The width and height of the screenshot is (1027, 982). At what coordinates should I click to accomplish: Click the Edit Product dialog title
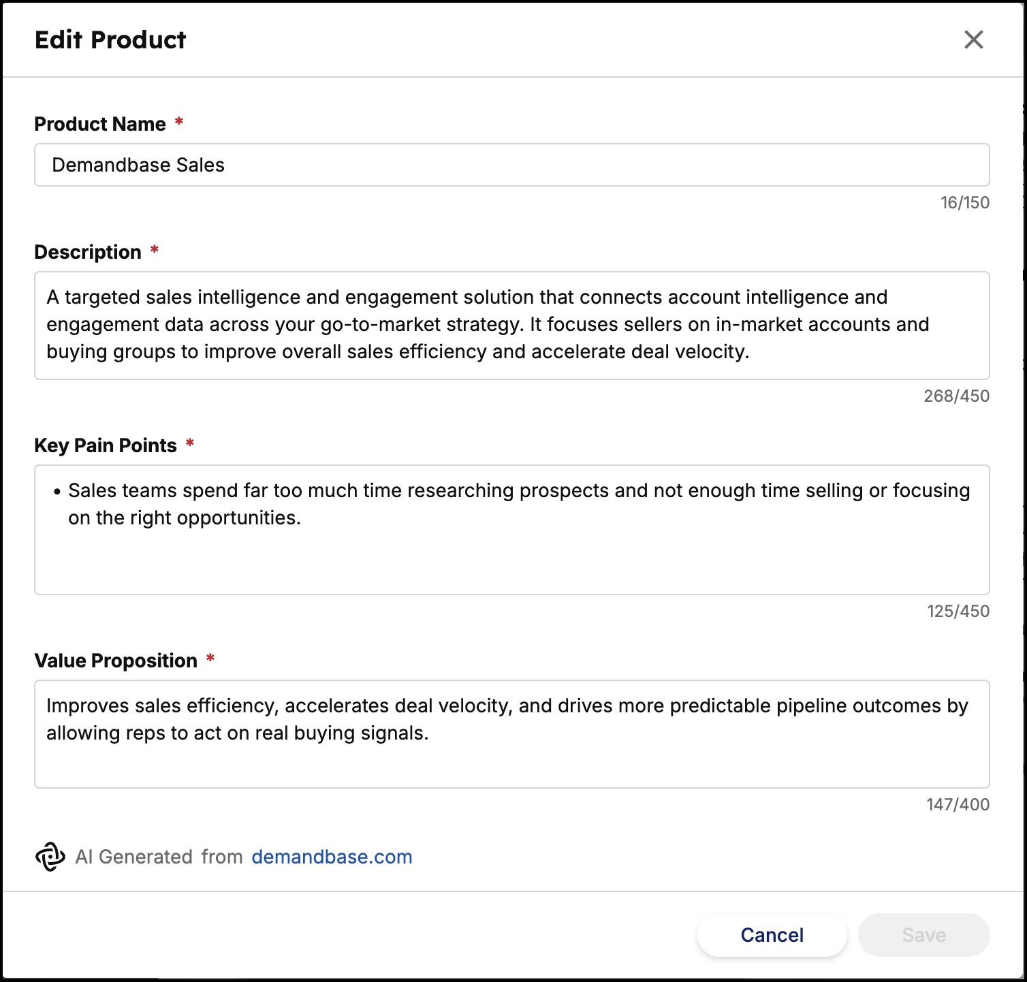[x=110, y=39]
